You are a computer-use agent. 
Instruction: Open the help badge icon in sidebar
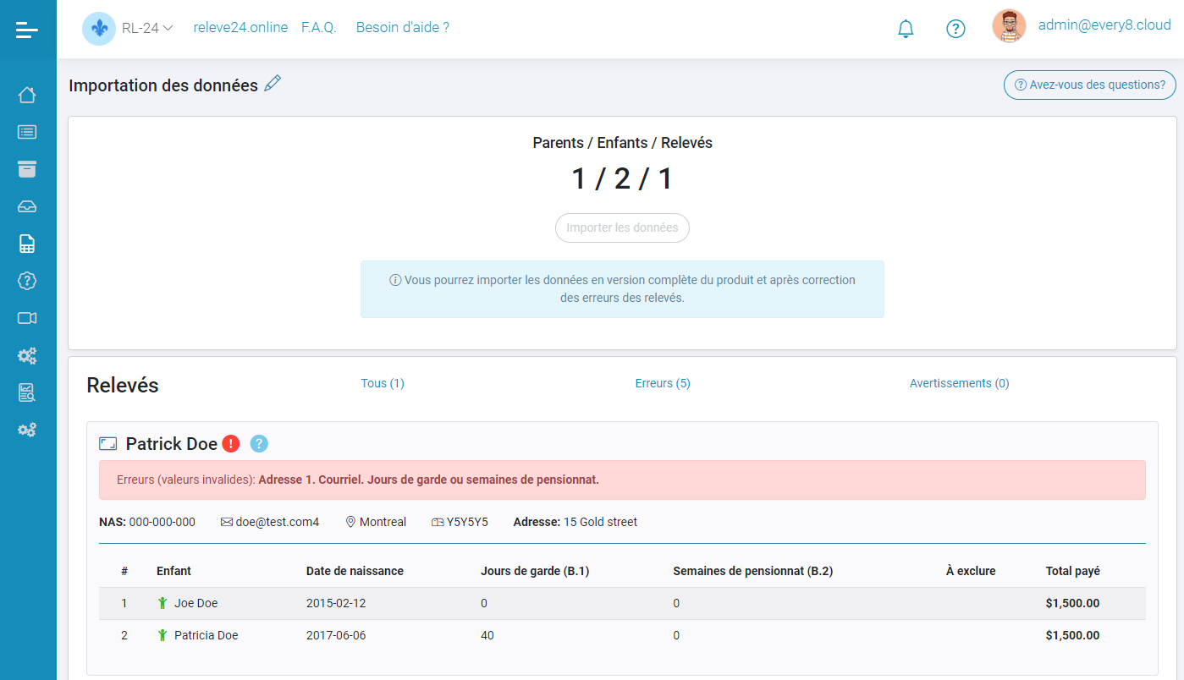point(27,280)
